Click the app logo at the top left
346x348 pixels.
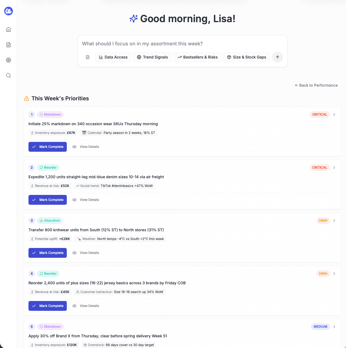tap(8, 11)
